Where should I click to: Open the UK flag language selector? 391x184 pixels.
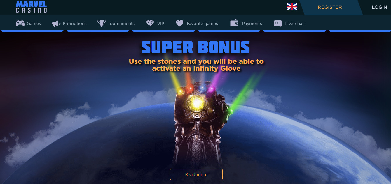click(x=292, y=7)
